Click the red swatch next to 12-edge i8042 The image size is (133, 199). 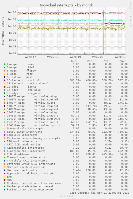pyautogui.click(x=5, y=87)
